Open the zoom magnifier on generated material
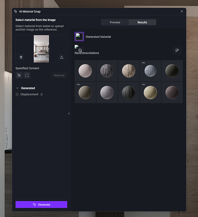Image resolution: width=198 pixels, height=217 pixels. [80, 50]
